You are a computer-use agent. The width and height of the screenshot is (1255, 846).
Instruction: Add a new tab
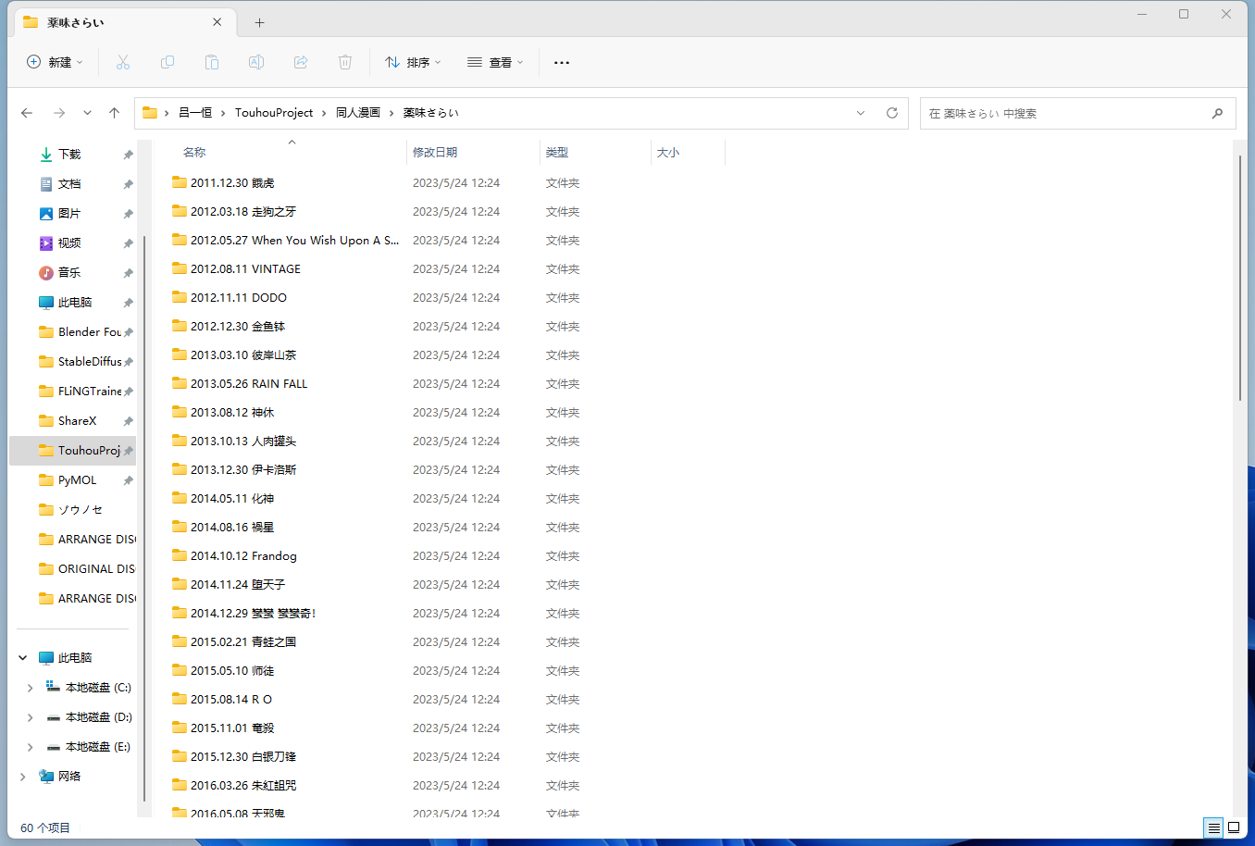click(259, 22)
